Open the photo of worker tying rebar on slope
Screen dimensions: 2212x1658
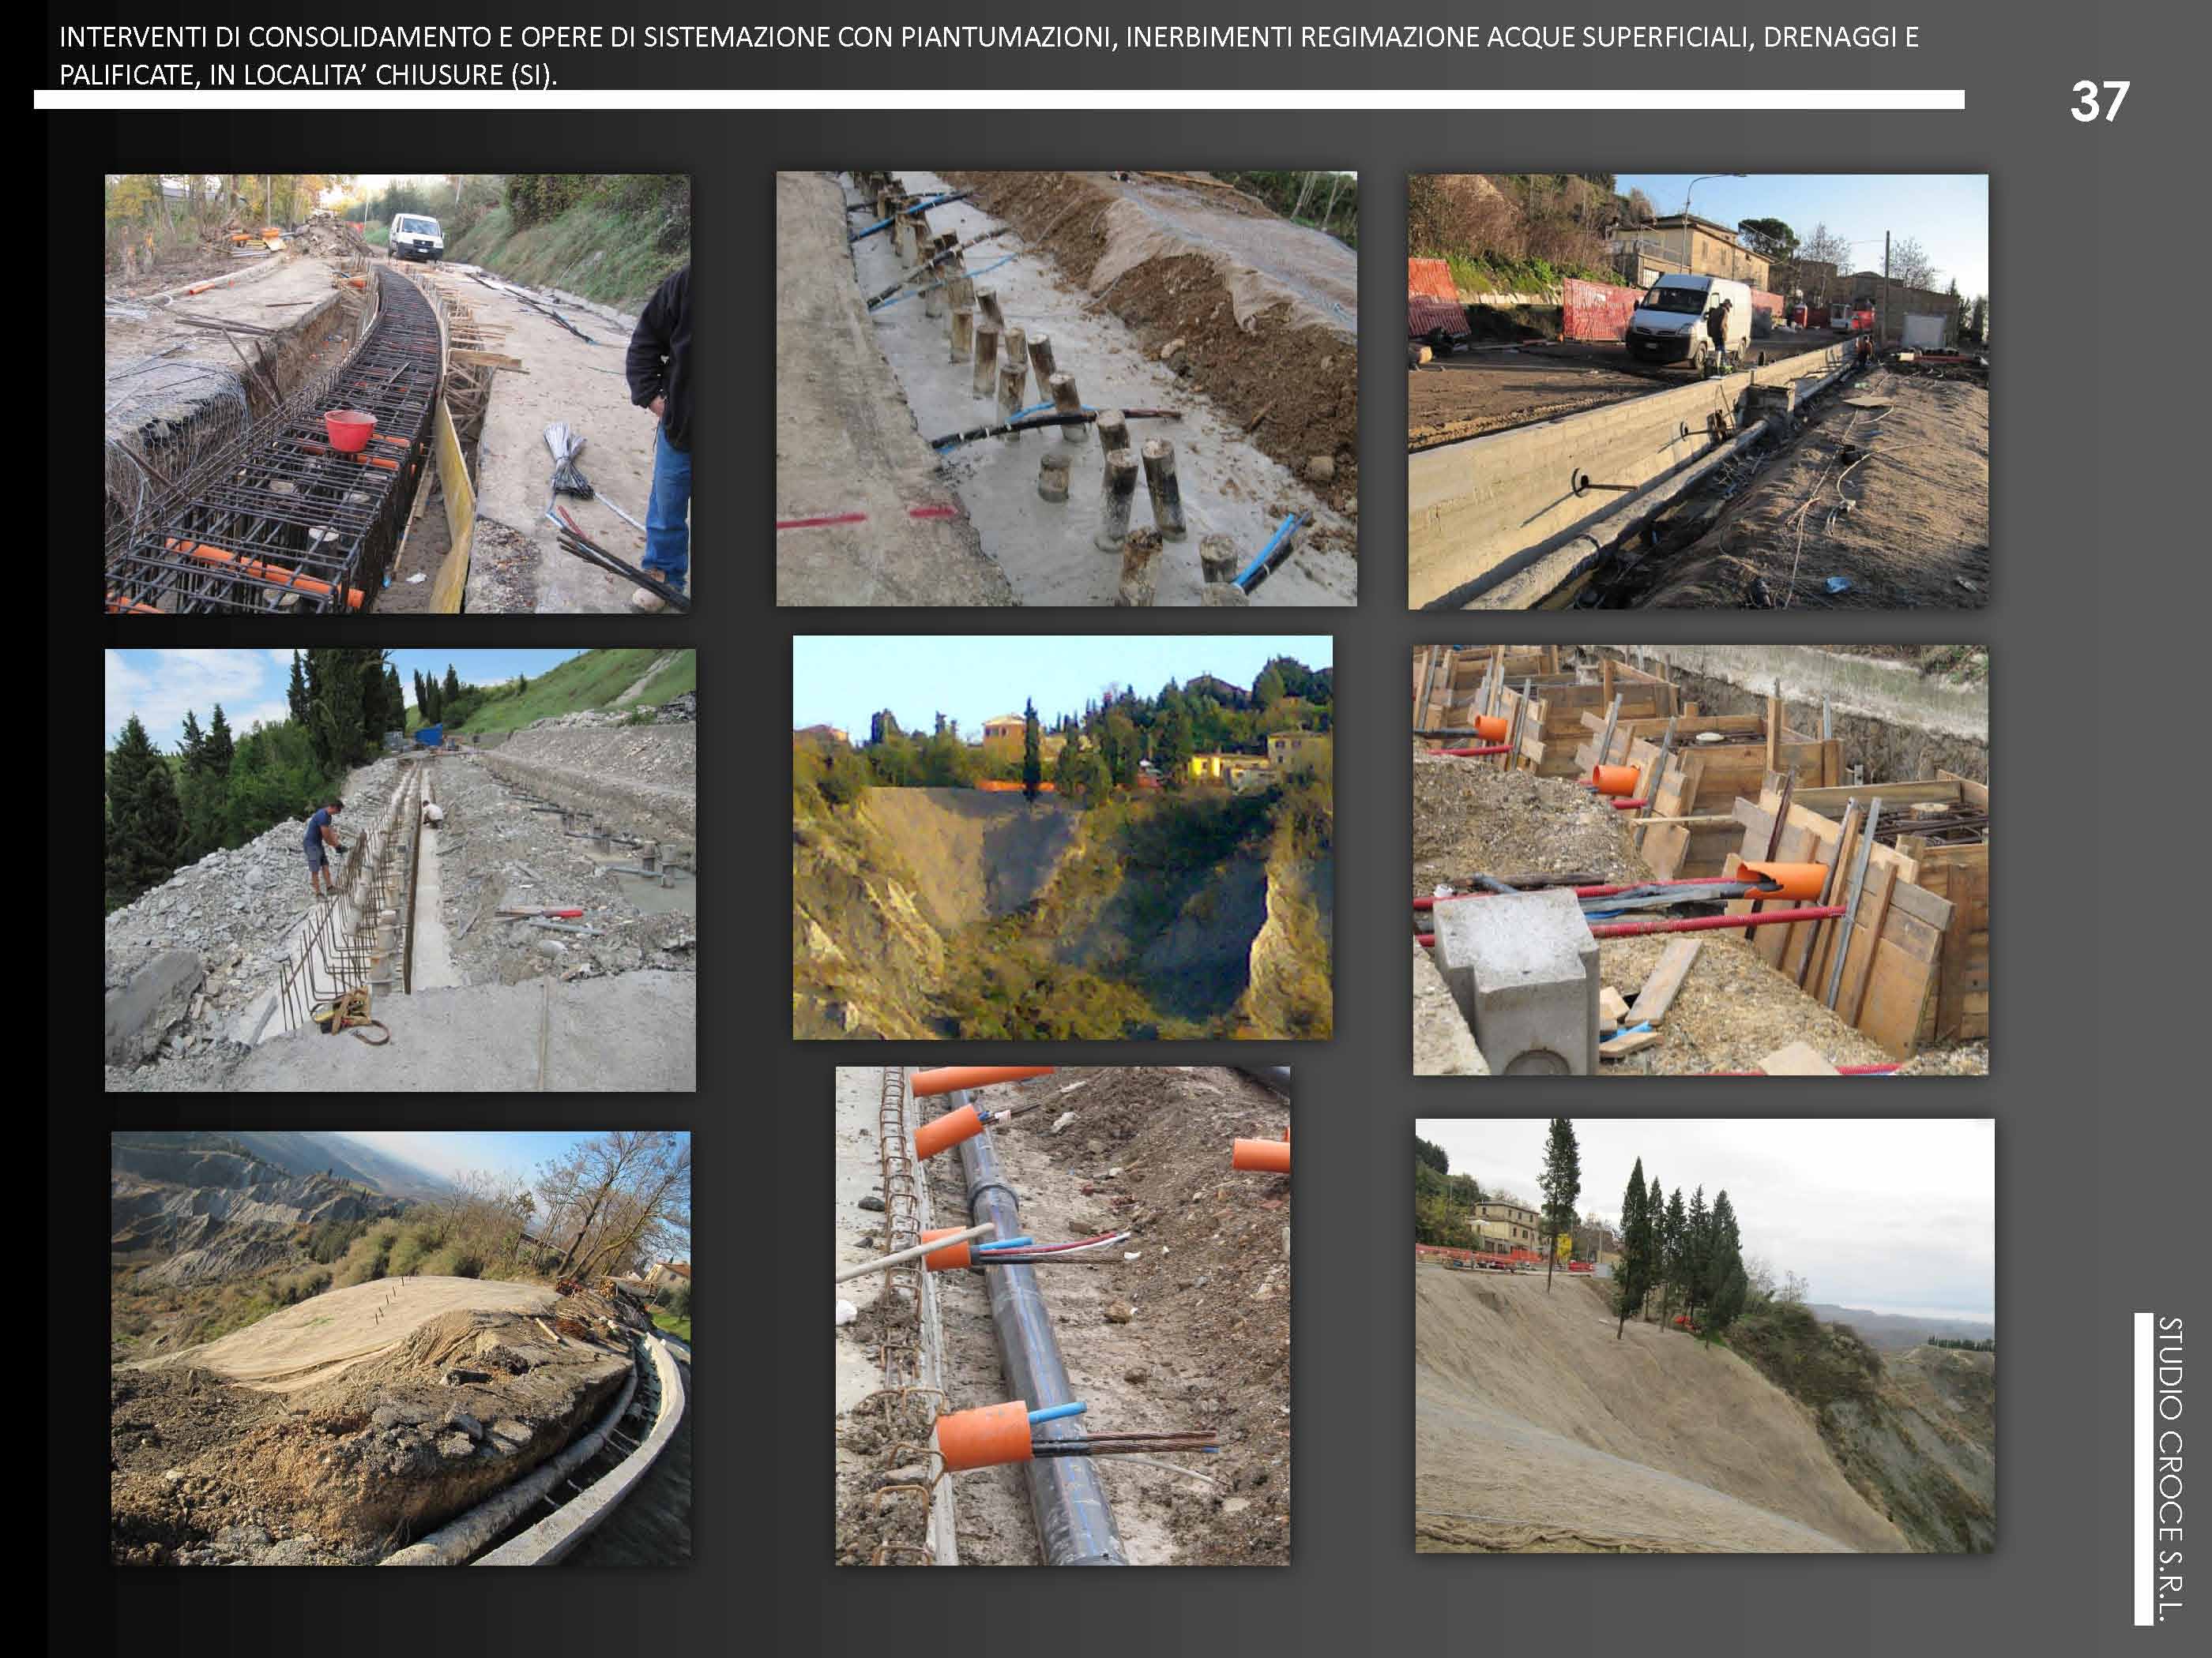(400, 869)
